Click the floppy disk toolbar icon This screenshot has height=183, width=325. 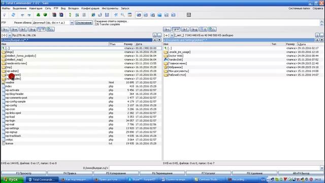[107, 15]
